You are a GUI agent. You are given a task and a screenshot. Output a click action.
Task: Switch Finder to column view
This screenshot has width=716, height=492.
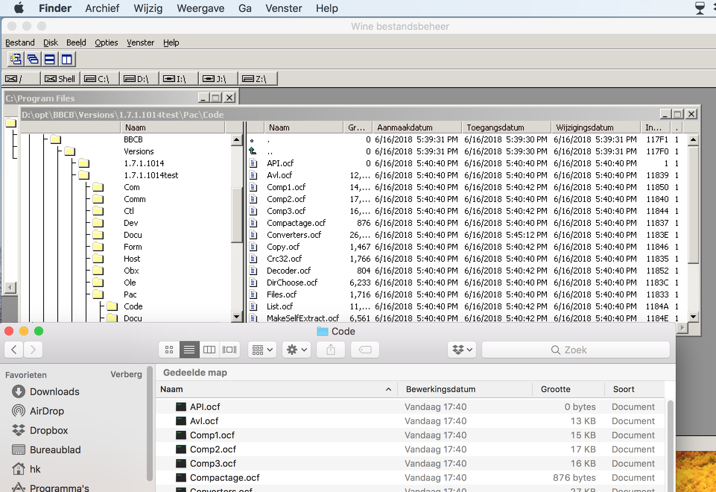click(x=209, y=350)
